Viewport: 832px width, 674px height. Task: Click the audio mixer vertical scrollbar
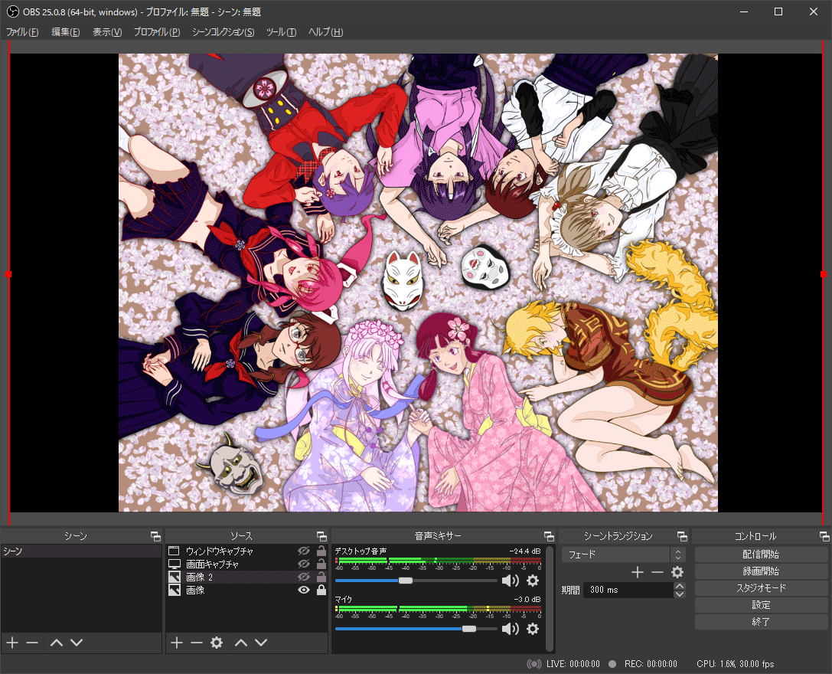pos(550,599)
